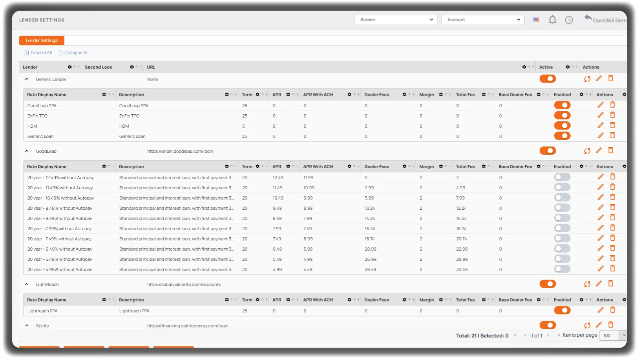639x359 pixels.
Task: Edit the Generic Lender entry
Action: 599,79
